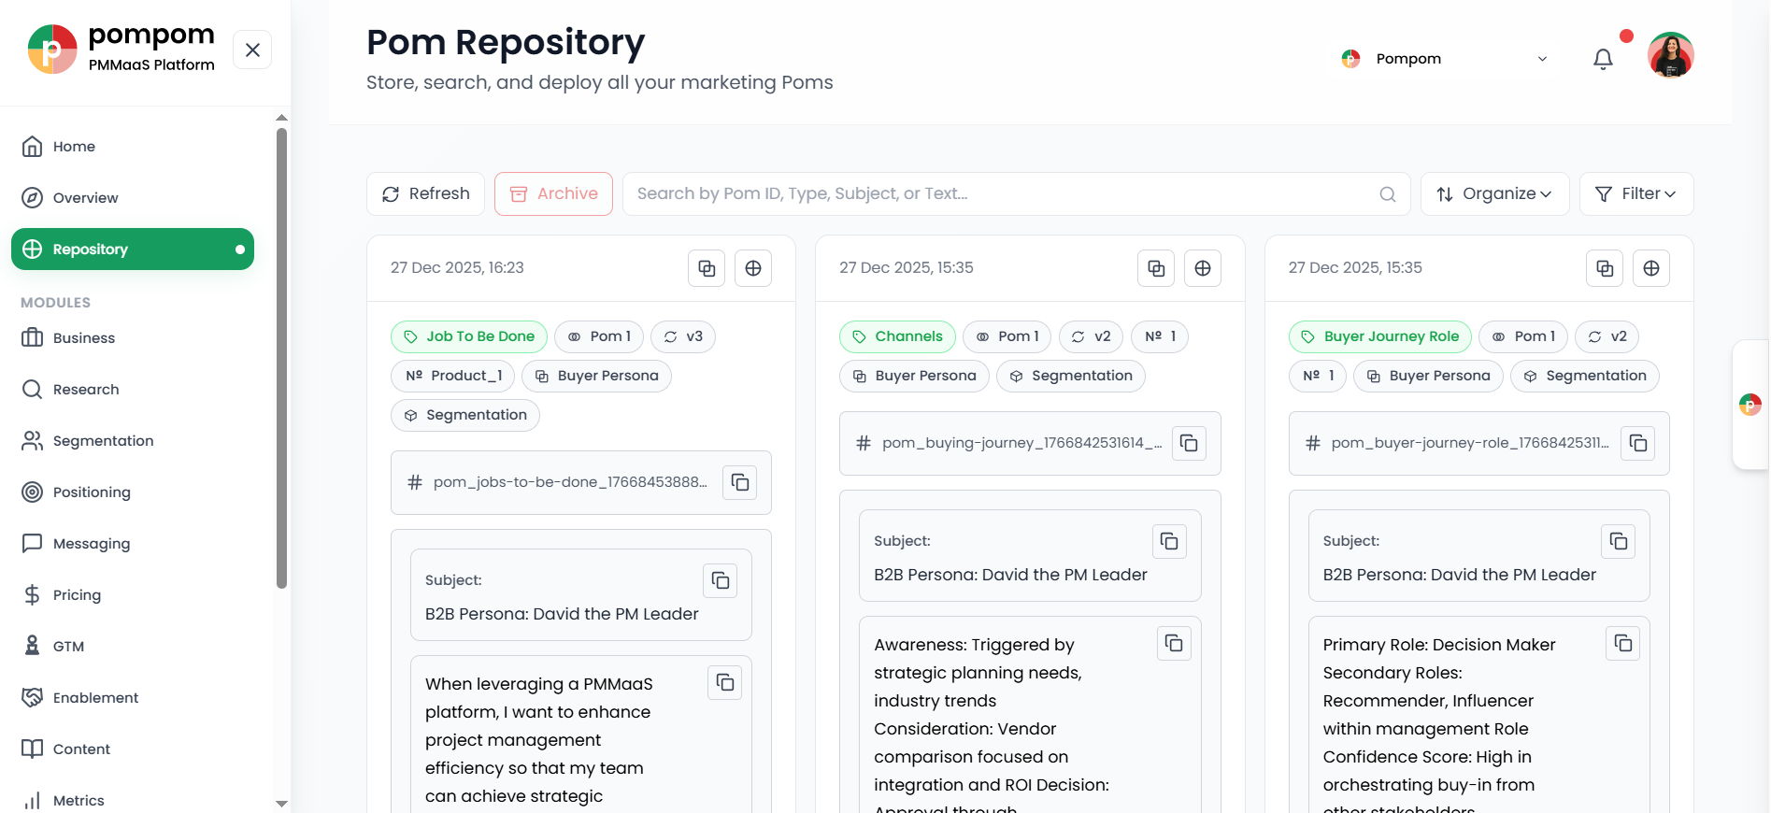The height and width of the screenshot is (813, 1771).
Task: Open the Research module
Action: 133,390
